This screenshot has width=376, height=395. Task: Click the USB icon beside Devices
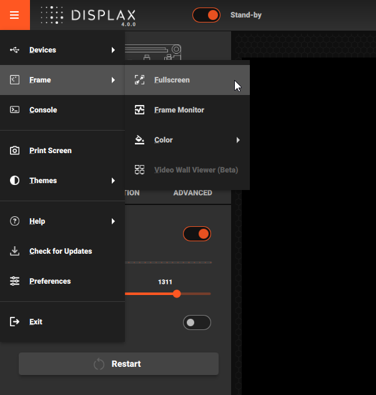coord(15,50)
